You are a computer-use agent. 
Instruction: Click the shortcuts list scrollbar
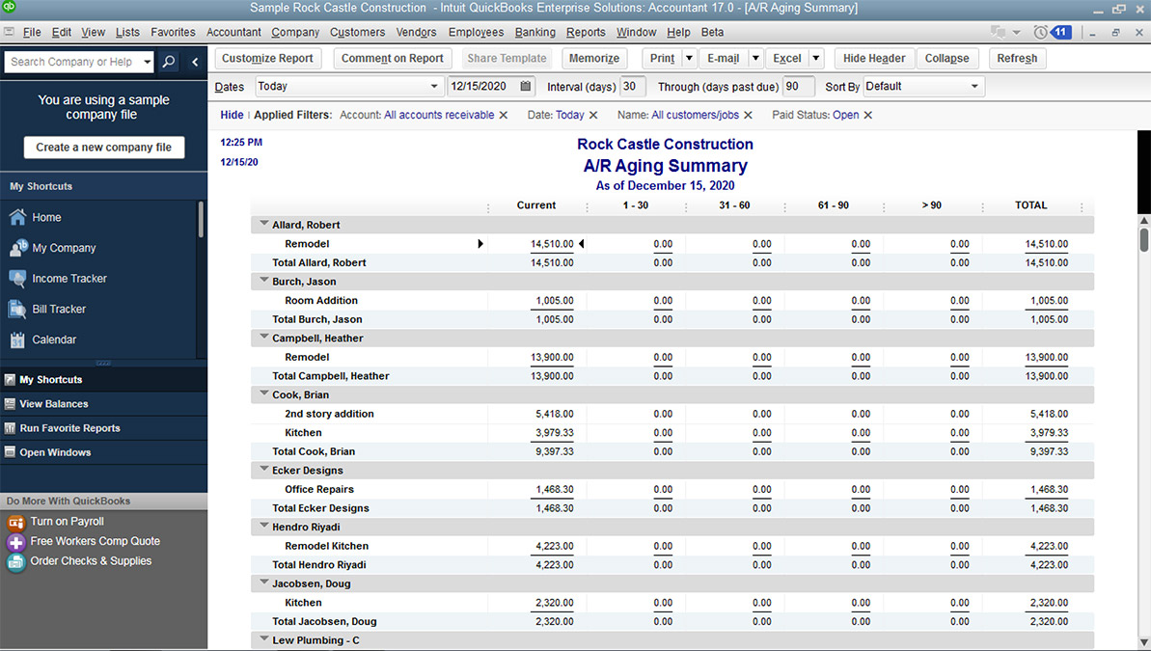[x=201, y=220]
